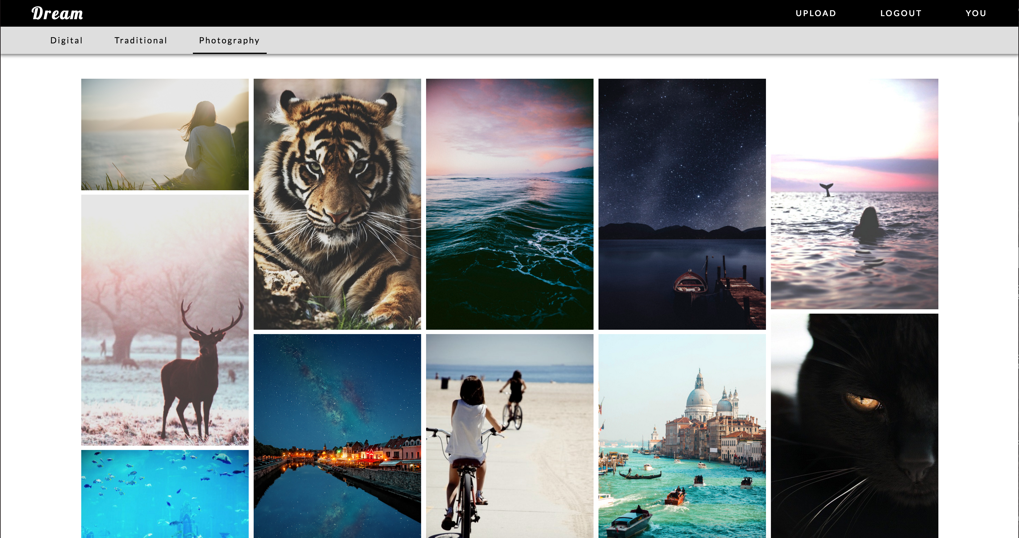Screen dimensions: 1019x538
Task: Open the You profile link
Action: [976, 13]
